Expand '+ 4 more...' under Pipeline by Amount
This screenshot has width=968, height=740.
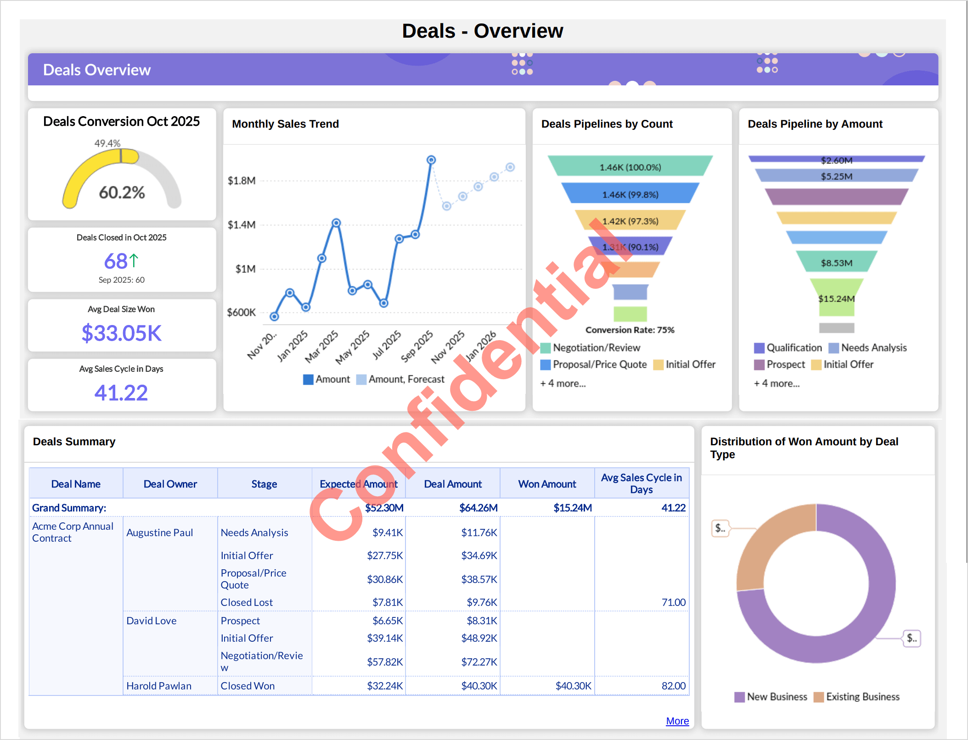click(x=777, y=383)
